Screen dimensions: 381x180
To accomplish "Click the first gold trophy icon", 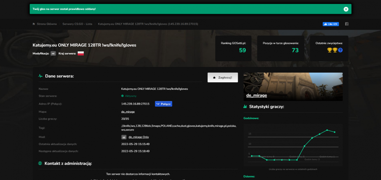I will 330,50.
